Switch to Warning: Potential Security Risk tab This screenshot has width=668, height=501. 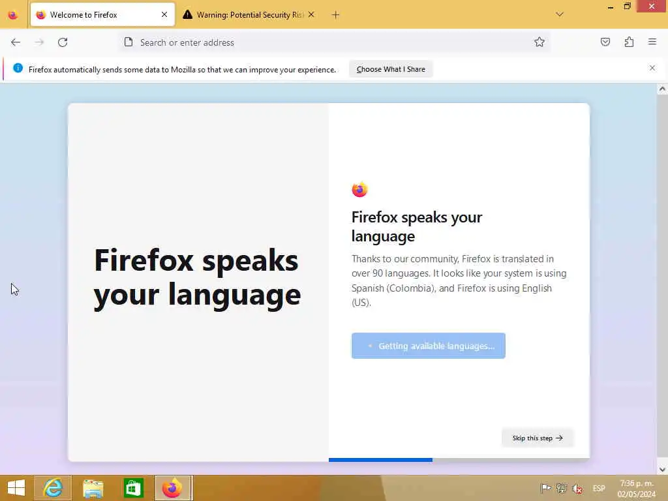[249, 15]
